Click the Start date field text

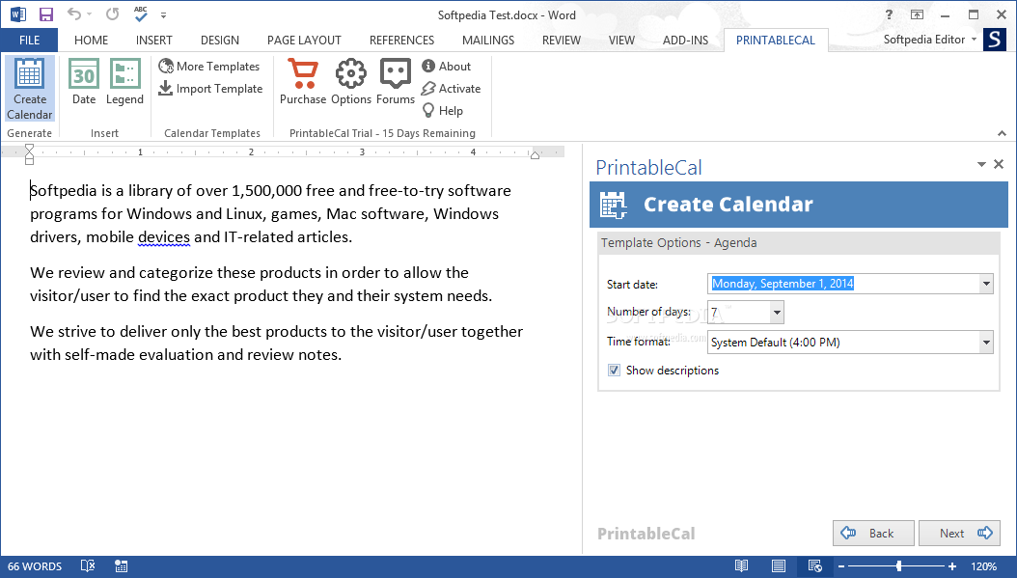(783, 284)
